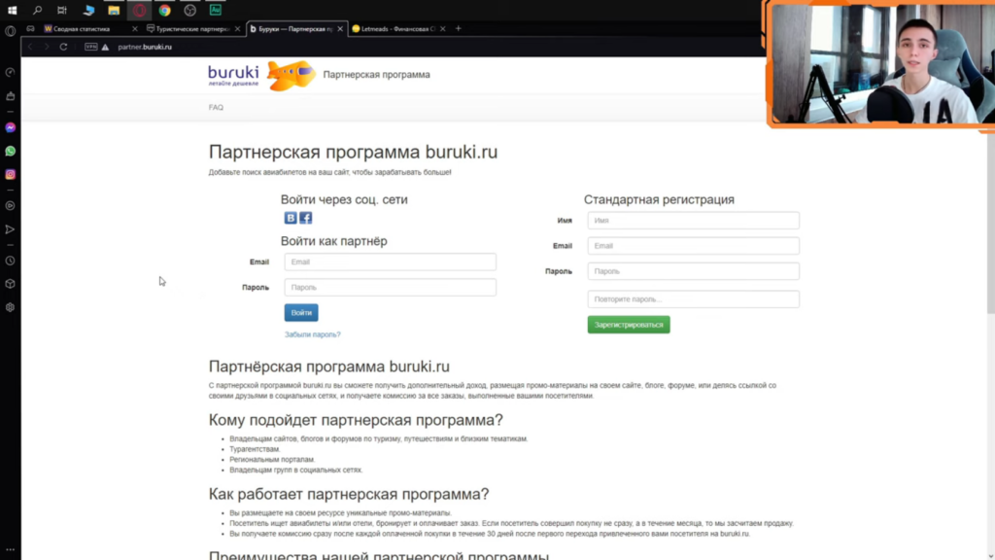Open History clock icon in sidebar
Viewport: 995px width, 560px height.
[x=10, y=261]
